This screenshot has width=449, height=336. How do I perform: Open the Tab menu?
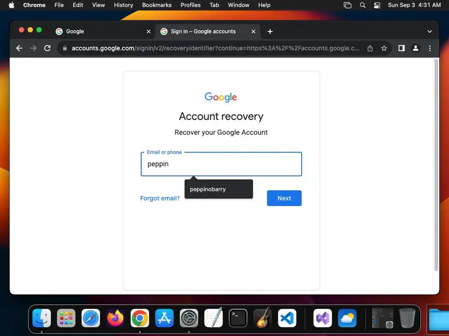pyautogui.click(x=214, y=5)
